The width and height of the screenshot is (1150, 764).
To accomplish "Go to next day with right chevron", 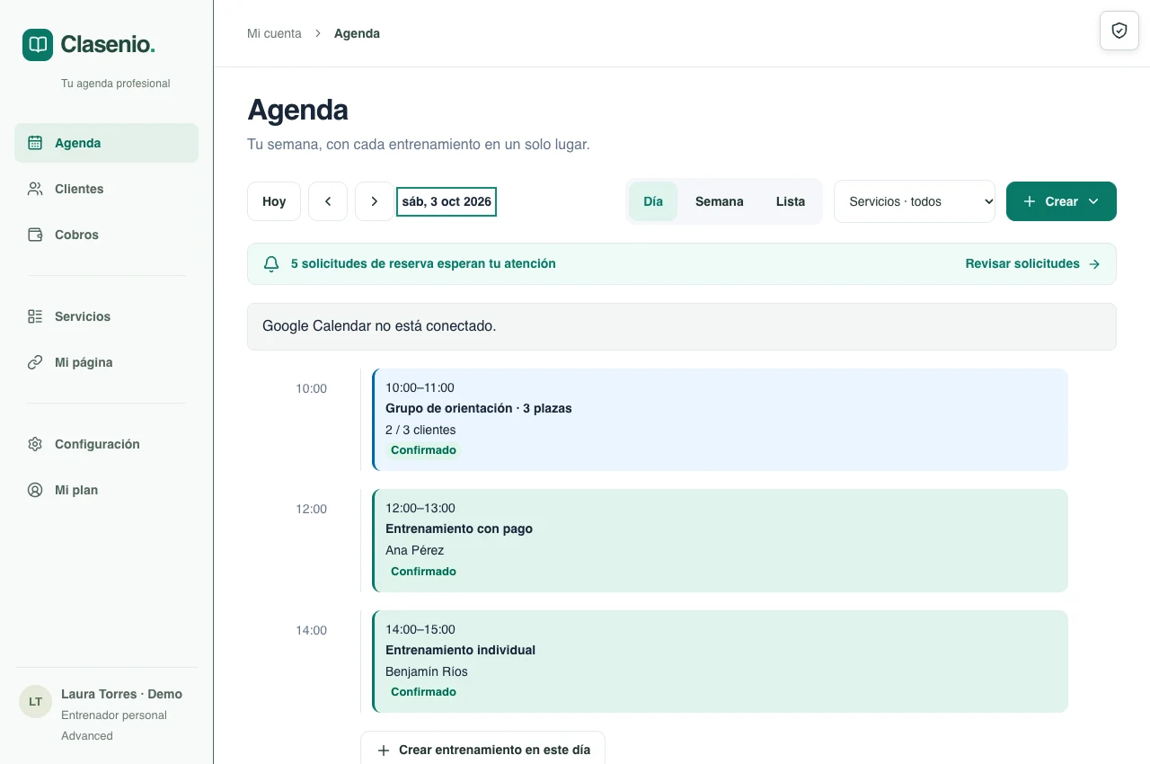I will (374, 201).
